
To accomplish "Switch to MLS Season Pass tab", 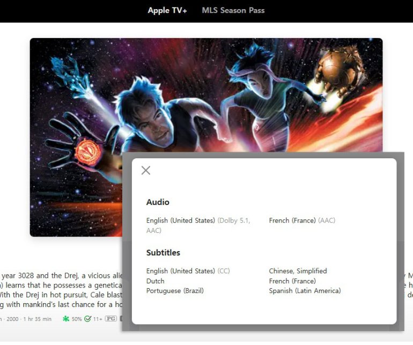I will point(233,10).
